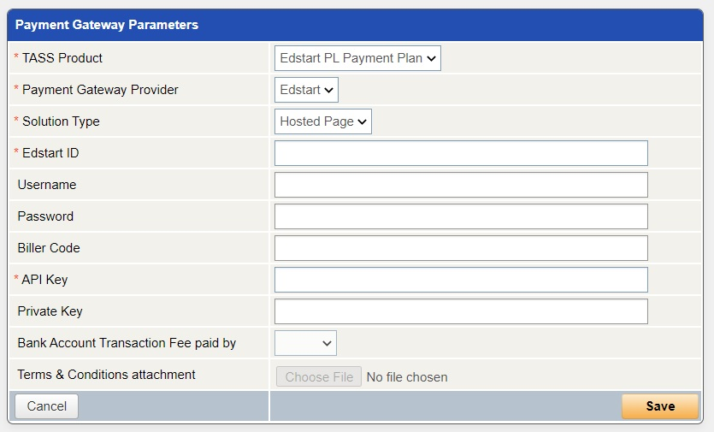The height and width of the screenshot is (432, 714).
Task: Click into the Edstart ID field
Action: 461,153
